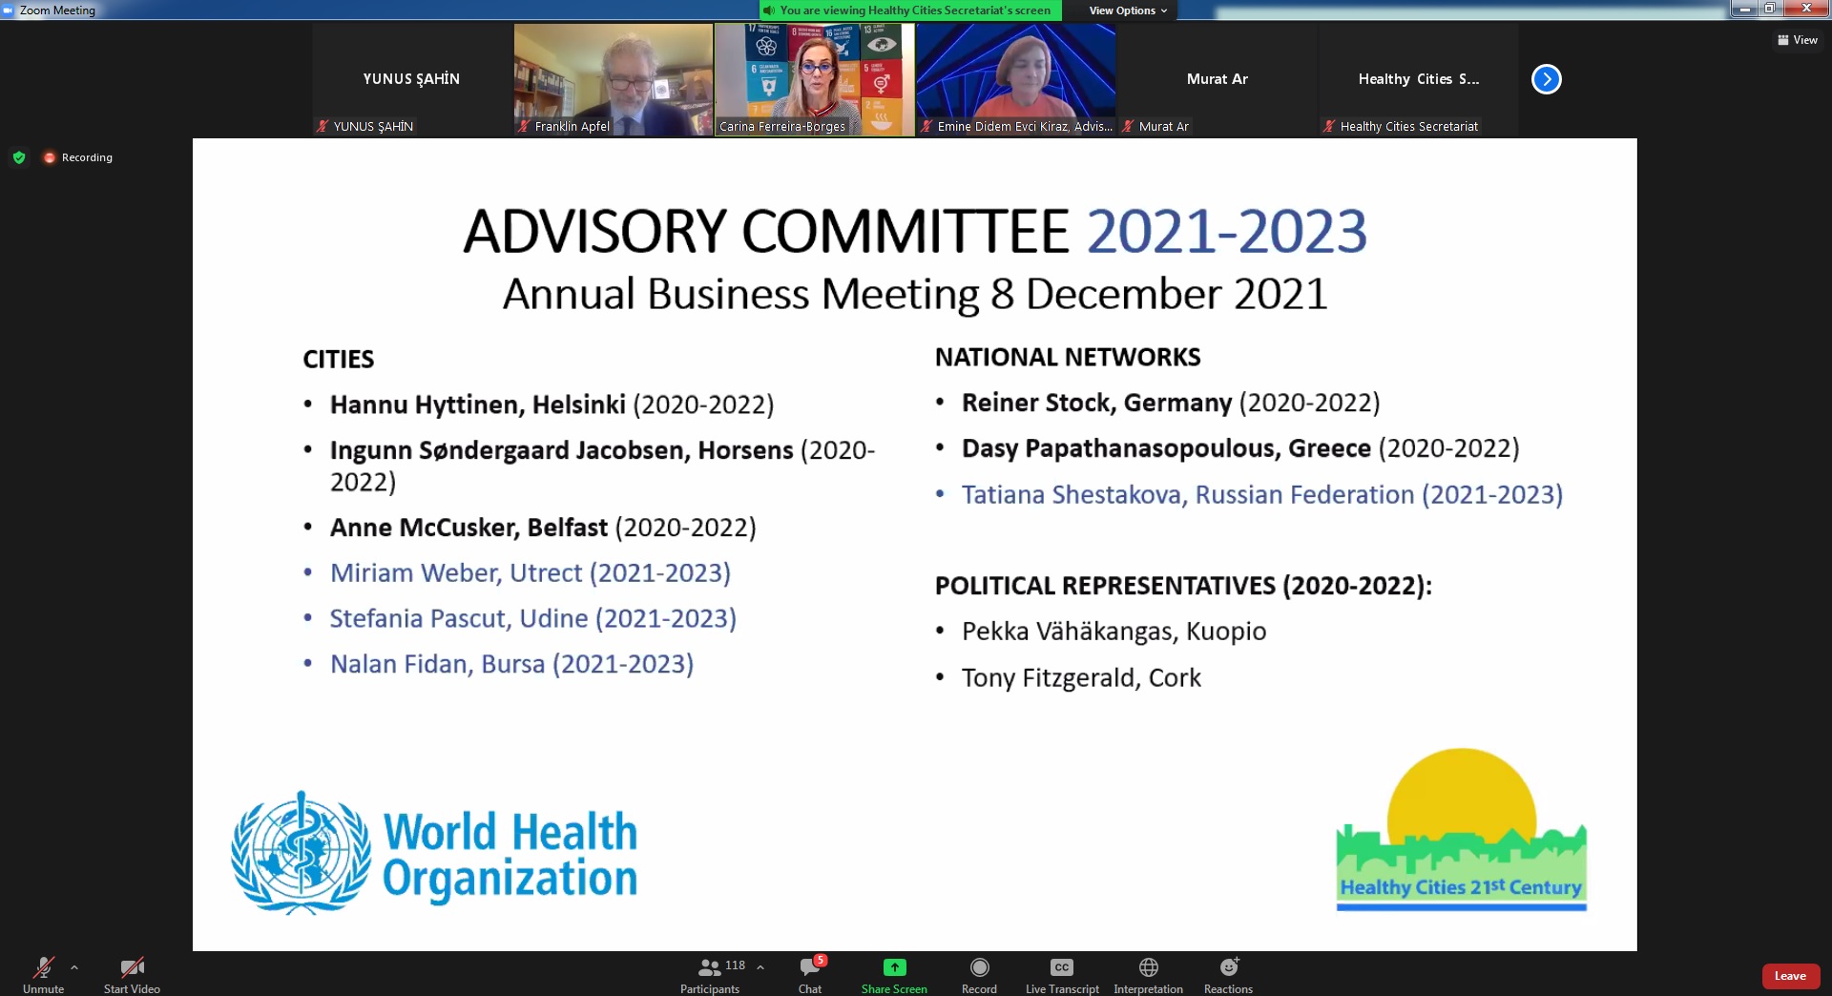Select Franklin Apfel's video thumbnail
This screenshot has width=1832, height=996.
[x=614, y=79]
